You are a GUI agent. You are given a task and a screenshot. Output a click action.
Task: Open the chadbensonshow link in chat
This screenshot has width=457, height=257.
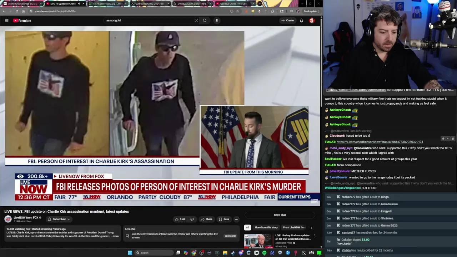point(380,142)
